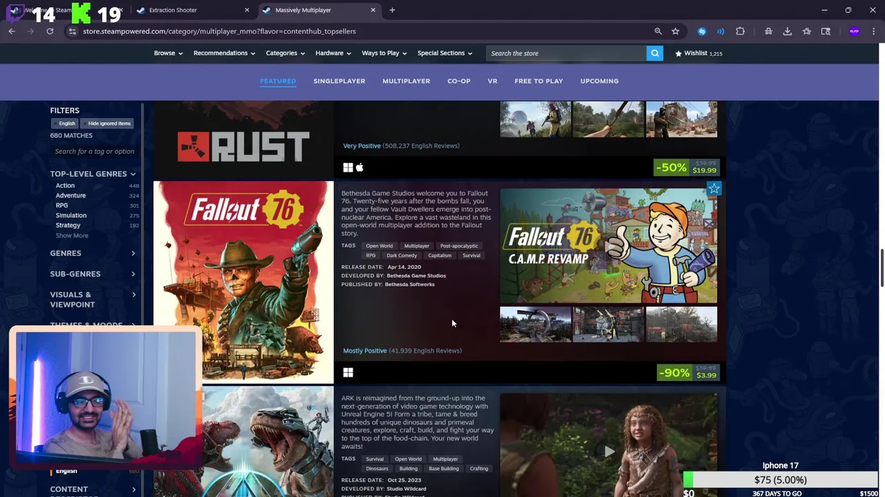Click the browser back arrow
Screen dimensions: 885x497
[x=12, y=31]
